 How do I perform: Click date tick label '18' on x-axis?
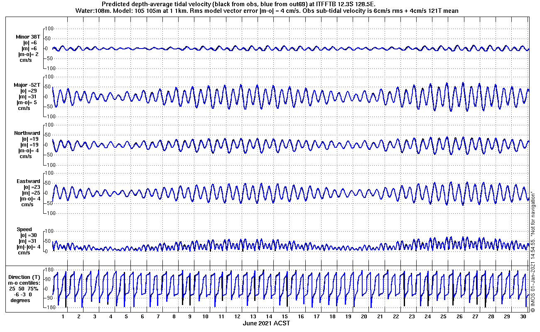coord(333,317)
